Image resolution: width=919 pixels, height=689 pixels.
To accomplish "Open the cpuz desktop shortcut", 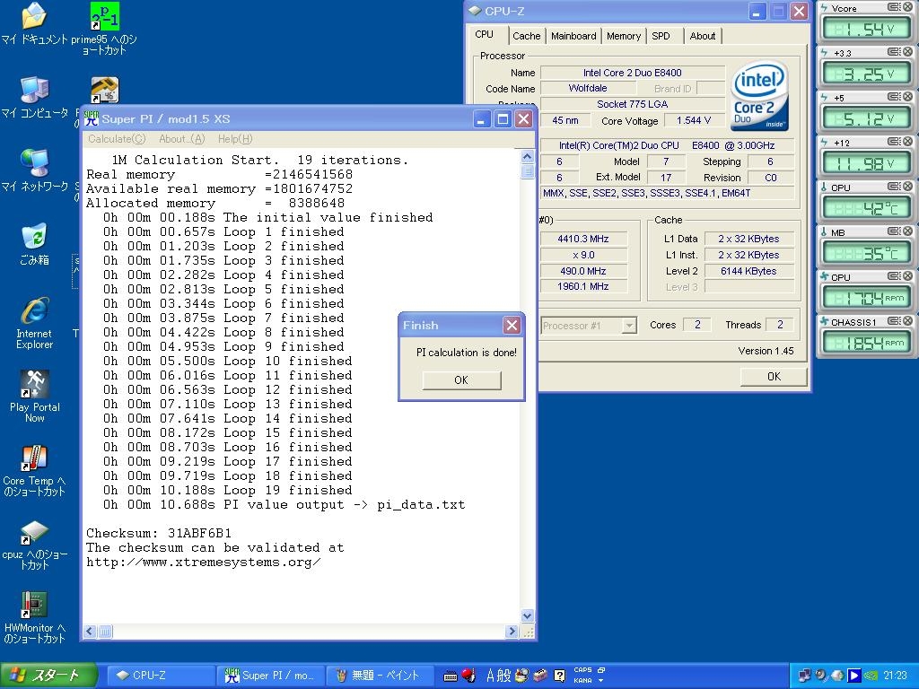I will 34,532.
